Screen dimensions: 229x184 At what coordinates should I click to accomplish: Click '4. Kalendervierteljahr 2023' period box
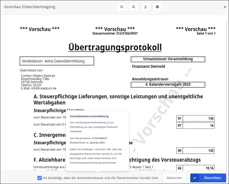click(168, 85)
